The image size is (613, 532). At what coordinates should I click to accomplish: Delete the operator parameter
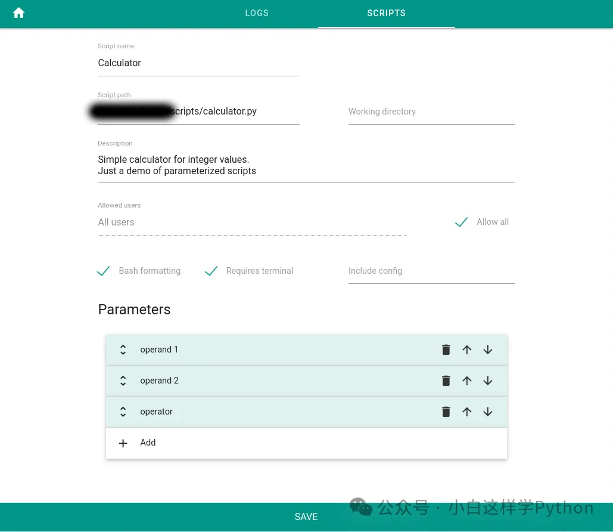coord(446,412)
